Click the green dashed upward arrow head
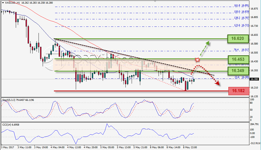 [207, 43]
